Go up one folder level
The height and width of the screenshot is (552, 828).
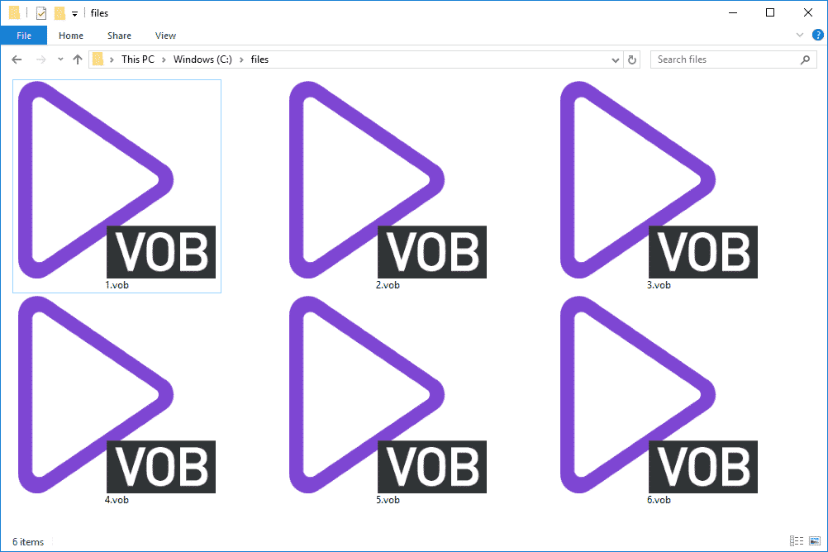(78, 59)
